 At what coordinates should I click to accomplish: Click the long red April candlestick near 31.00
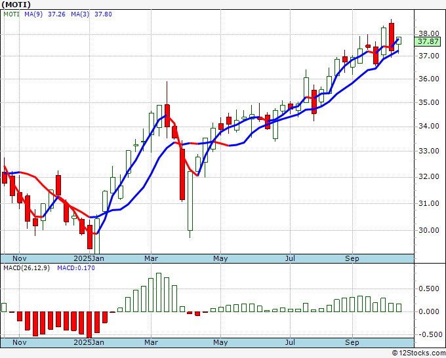point(182,174)
